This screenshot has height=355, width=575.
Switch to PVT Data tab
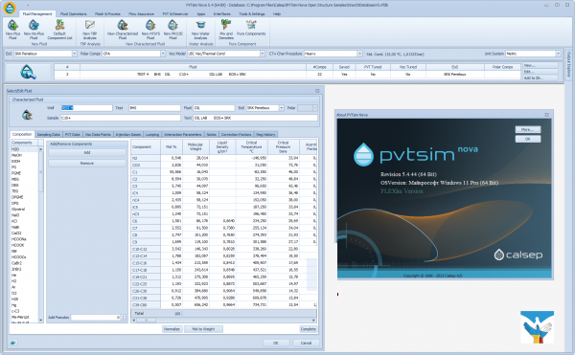(x=72, y=135)
